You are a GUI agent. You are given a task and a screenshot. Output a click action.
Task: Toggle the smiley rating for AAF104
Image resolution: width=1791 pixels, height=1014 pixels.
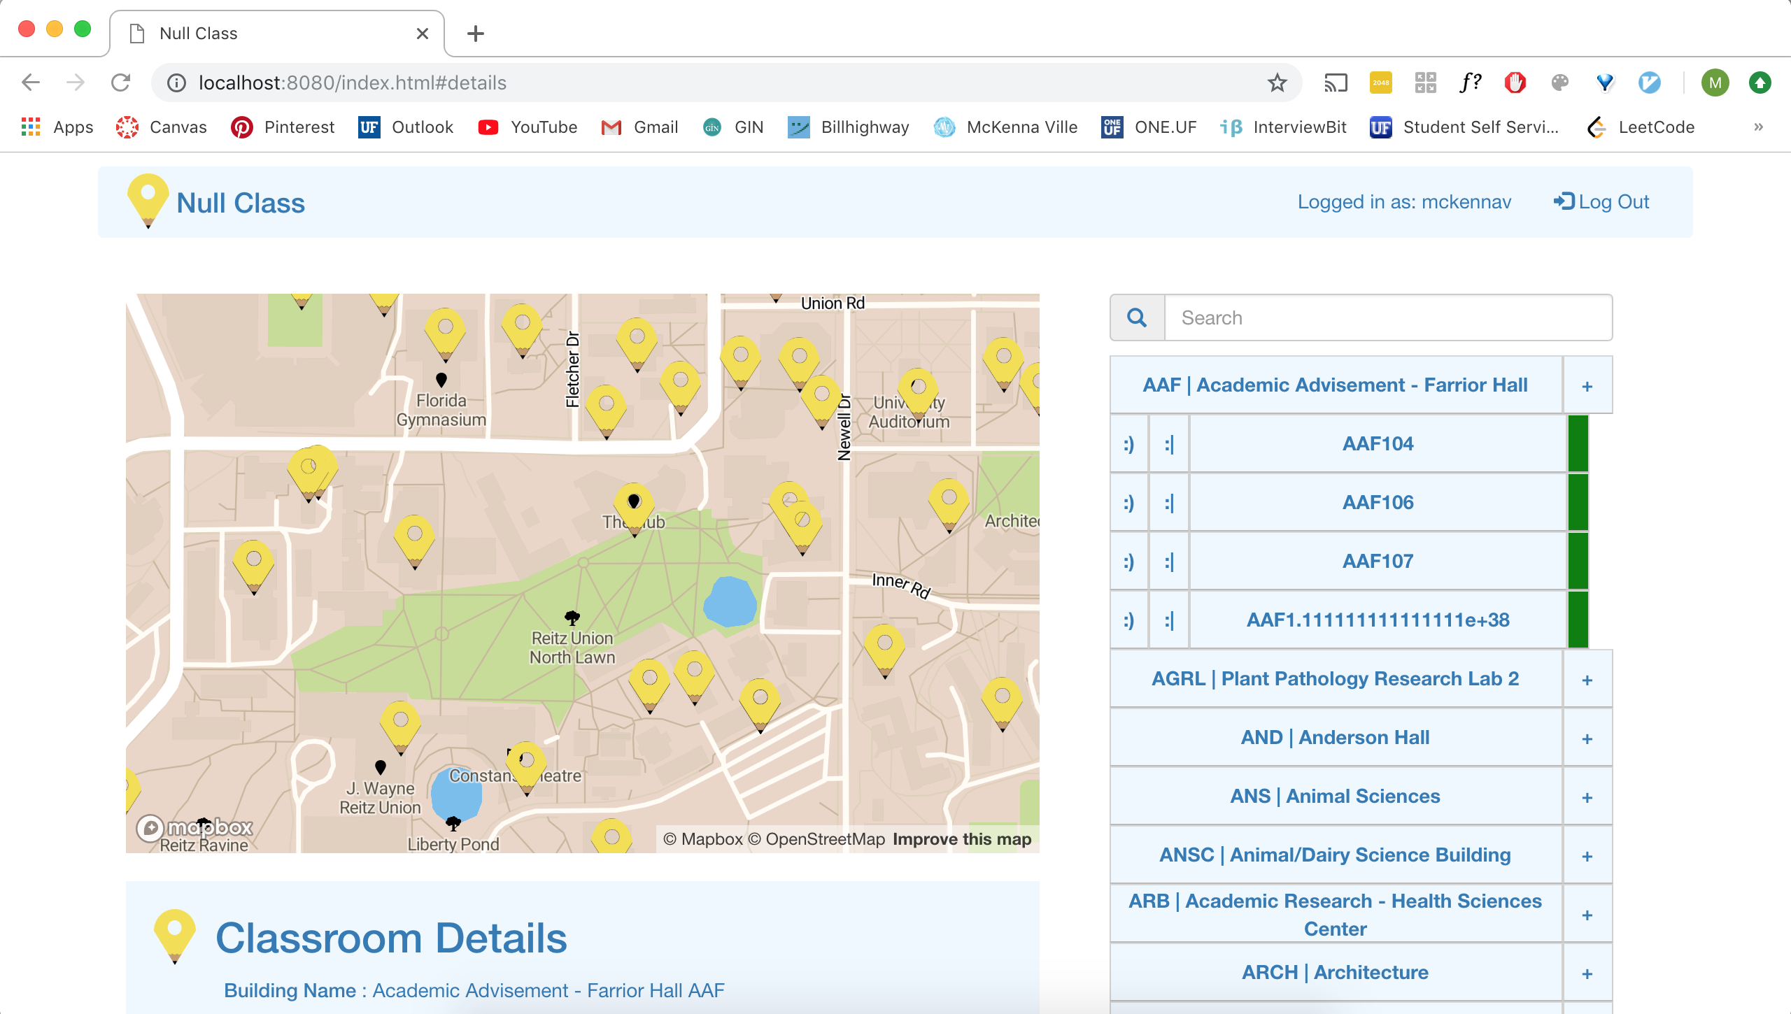[x=1128, y=444]
